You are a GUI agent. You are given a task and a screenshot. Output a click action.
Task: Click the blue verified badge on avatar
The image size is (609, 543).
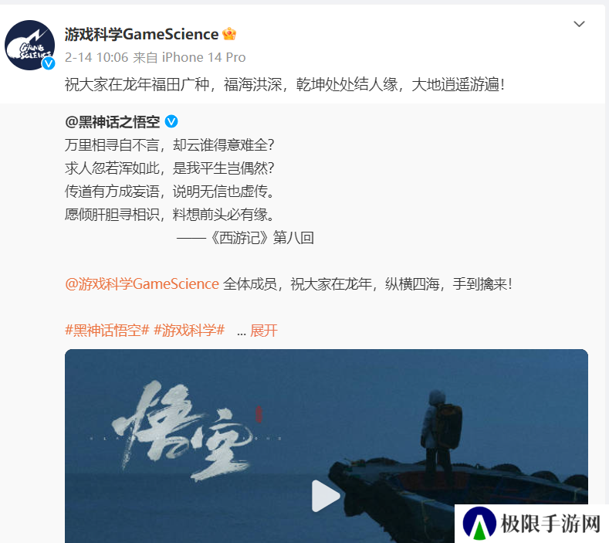[49, 63]
